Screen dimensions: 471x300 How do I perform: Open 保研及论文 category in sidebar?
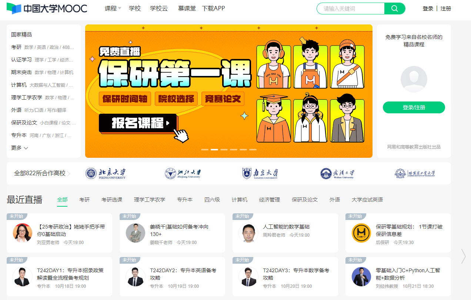[x=24, y=123]
